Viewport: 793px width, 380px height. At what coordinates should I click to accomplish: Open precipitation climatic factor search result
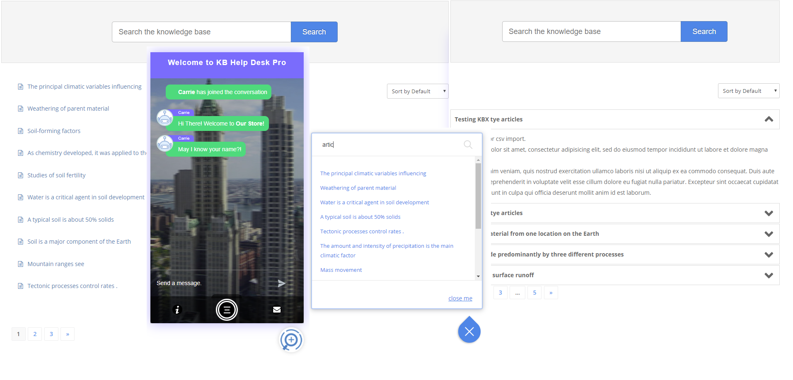coord(387,251)
